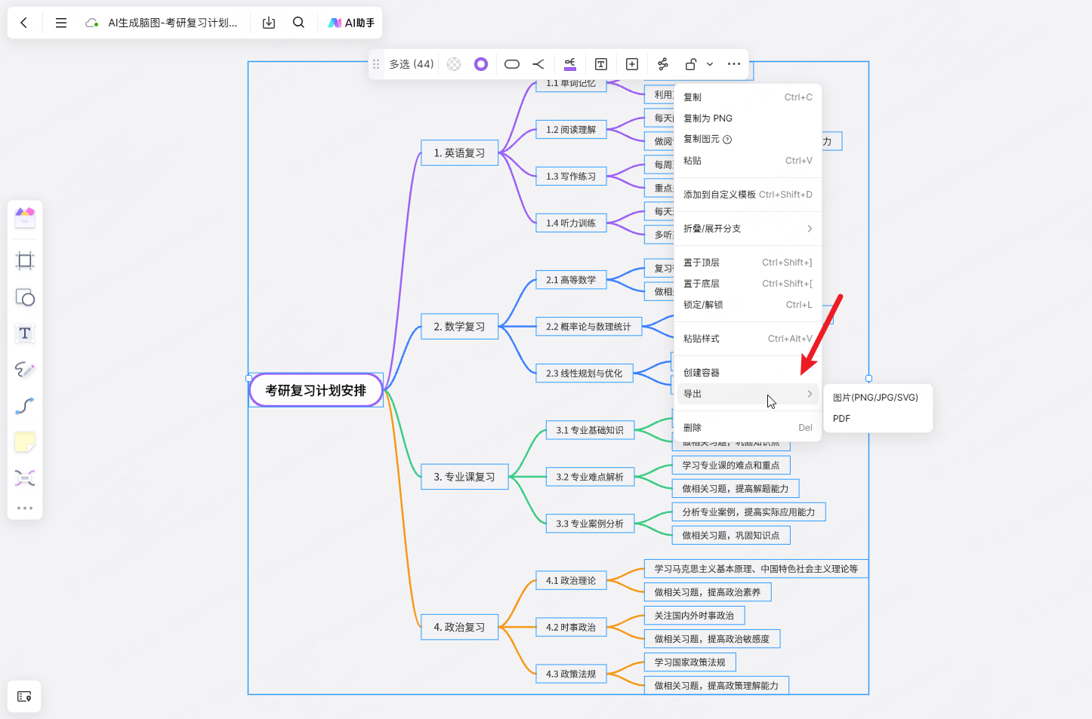This screenshot has height=719, width=1092.
Task: Open the transparent fill color swatch
Action: [454, 64]
